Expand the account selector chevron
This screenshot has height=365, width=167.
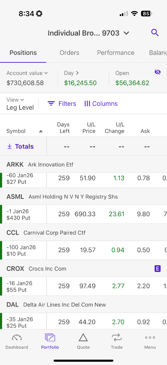tap(126, 33)
